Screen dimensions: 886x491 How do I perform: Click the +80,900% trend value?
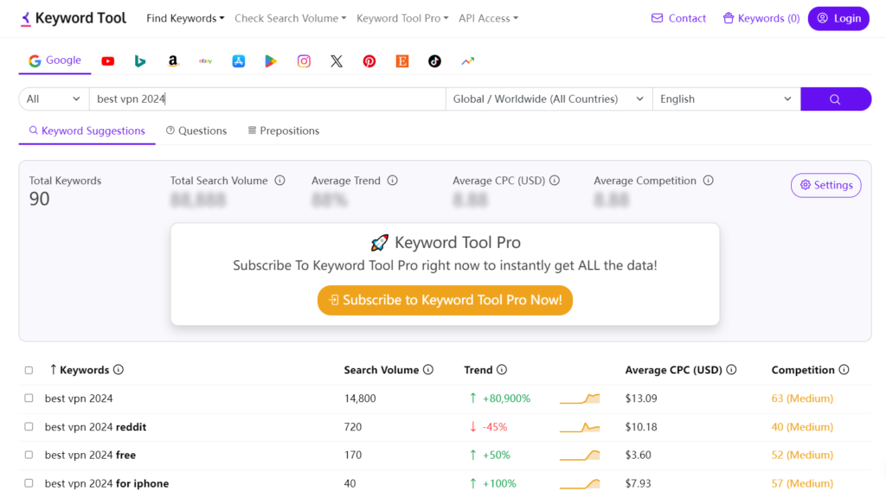(x=506, y=399)
